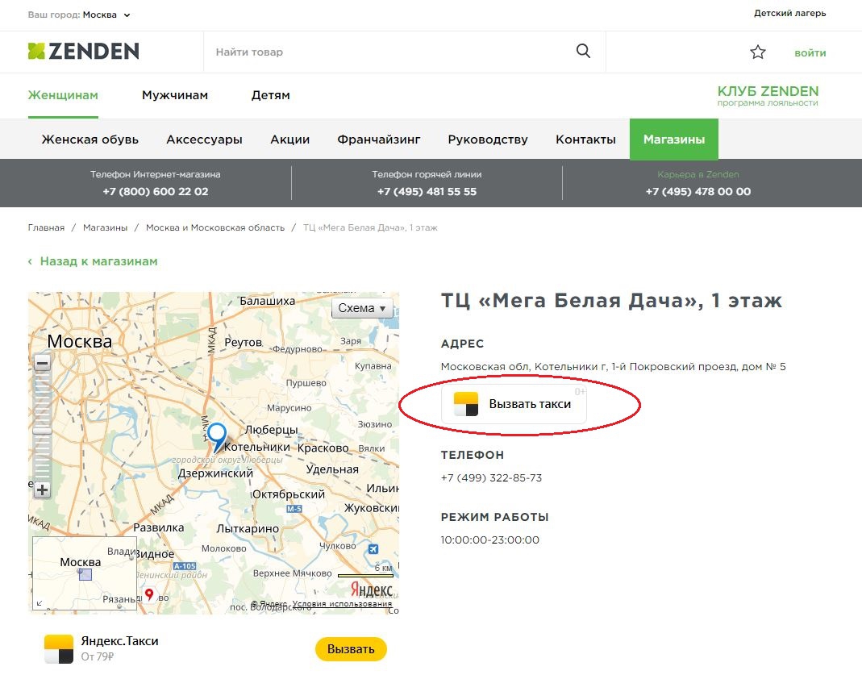The width and height of the screenshot is (862, 700).
Task: Click the internet shop phone +7 (800) 600 22 02
Action: coord(156,191)
